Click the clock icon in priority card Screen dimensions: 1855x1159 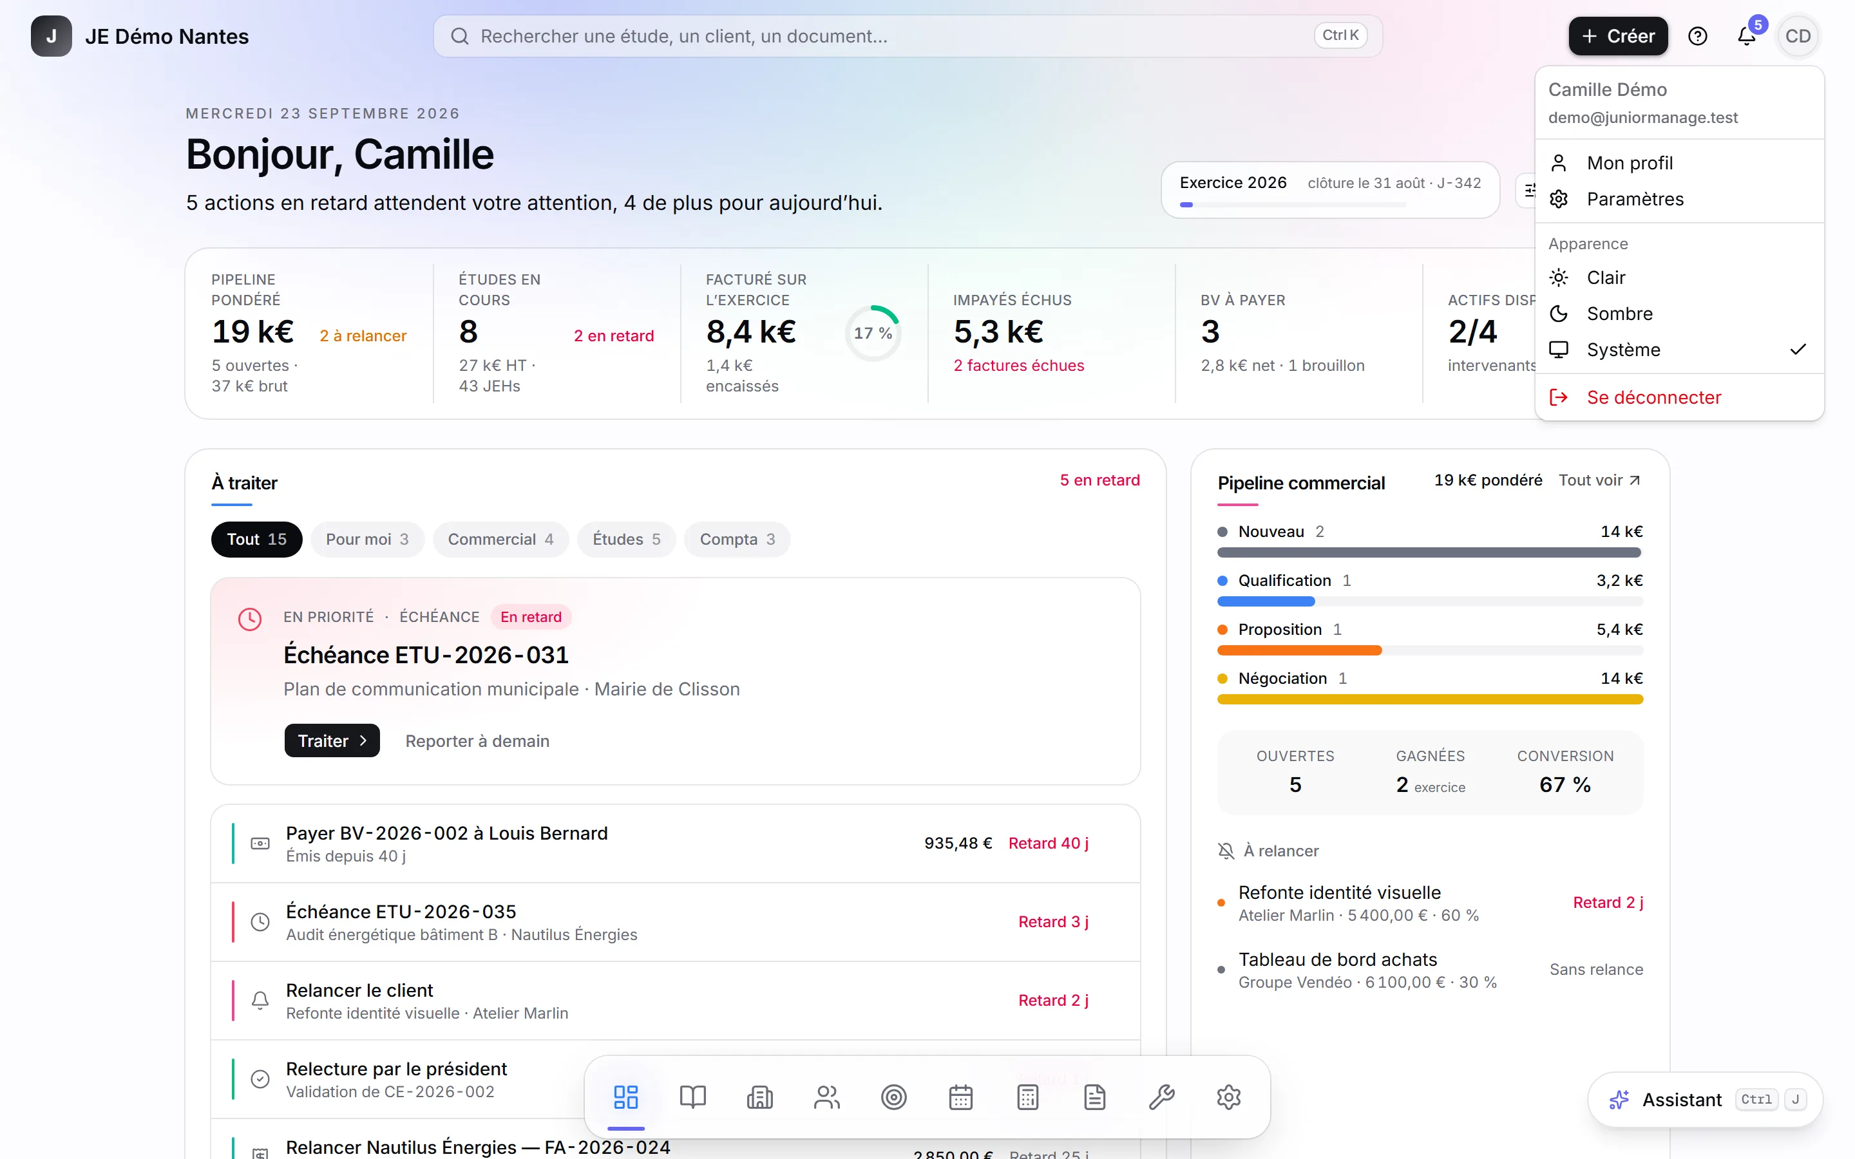pos(250,619)
